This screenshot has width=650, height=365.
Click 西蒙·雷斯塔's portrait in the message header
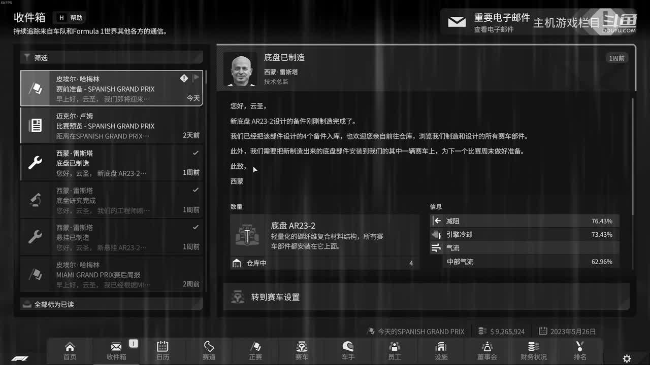coord(240,69)
